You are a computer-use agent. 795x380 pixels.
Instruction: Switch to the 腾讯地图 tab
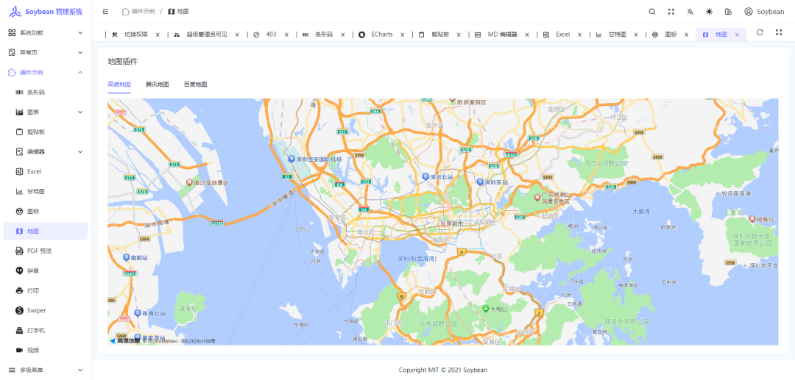click(157, 85)
